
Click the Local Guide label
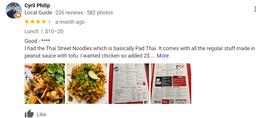38,13
